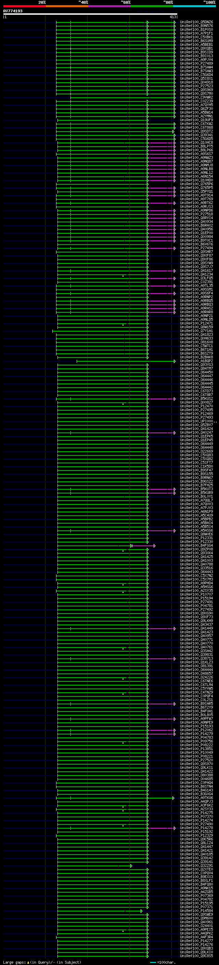Open hit UniRef100_Q9LKI1
The image size is (219, 965).
(196, 767)
